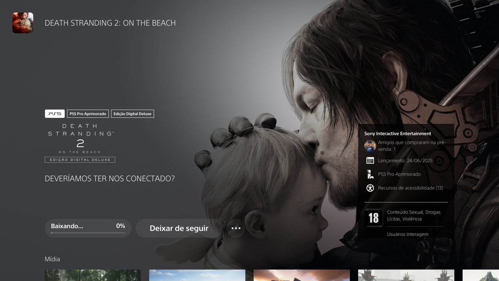
Task: Click 'DEVERÍAMOS TER NOS CONECTADO?' tagline
Action: [110, 179]
